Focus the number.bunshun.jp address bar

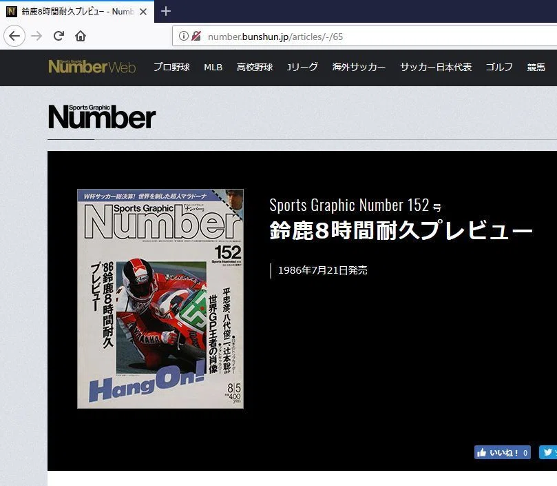364,37
